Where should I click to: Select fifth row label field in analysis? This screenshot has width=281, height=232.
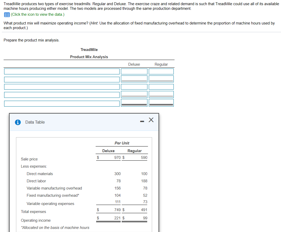(62, 104)
